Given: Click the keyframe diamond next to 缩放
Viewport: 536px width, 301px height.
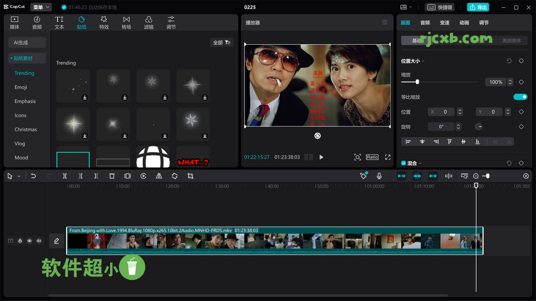Looking at the screenshot, I should tap(521, 82).
